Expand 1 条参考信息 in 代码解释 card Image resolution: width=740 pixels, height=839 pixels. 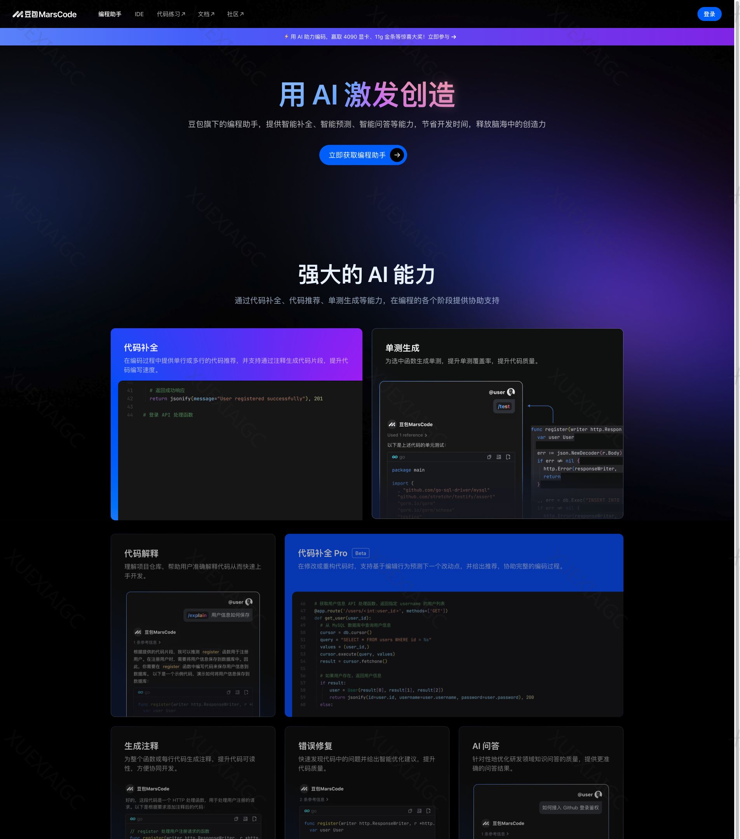[x=147, y=642]
